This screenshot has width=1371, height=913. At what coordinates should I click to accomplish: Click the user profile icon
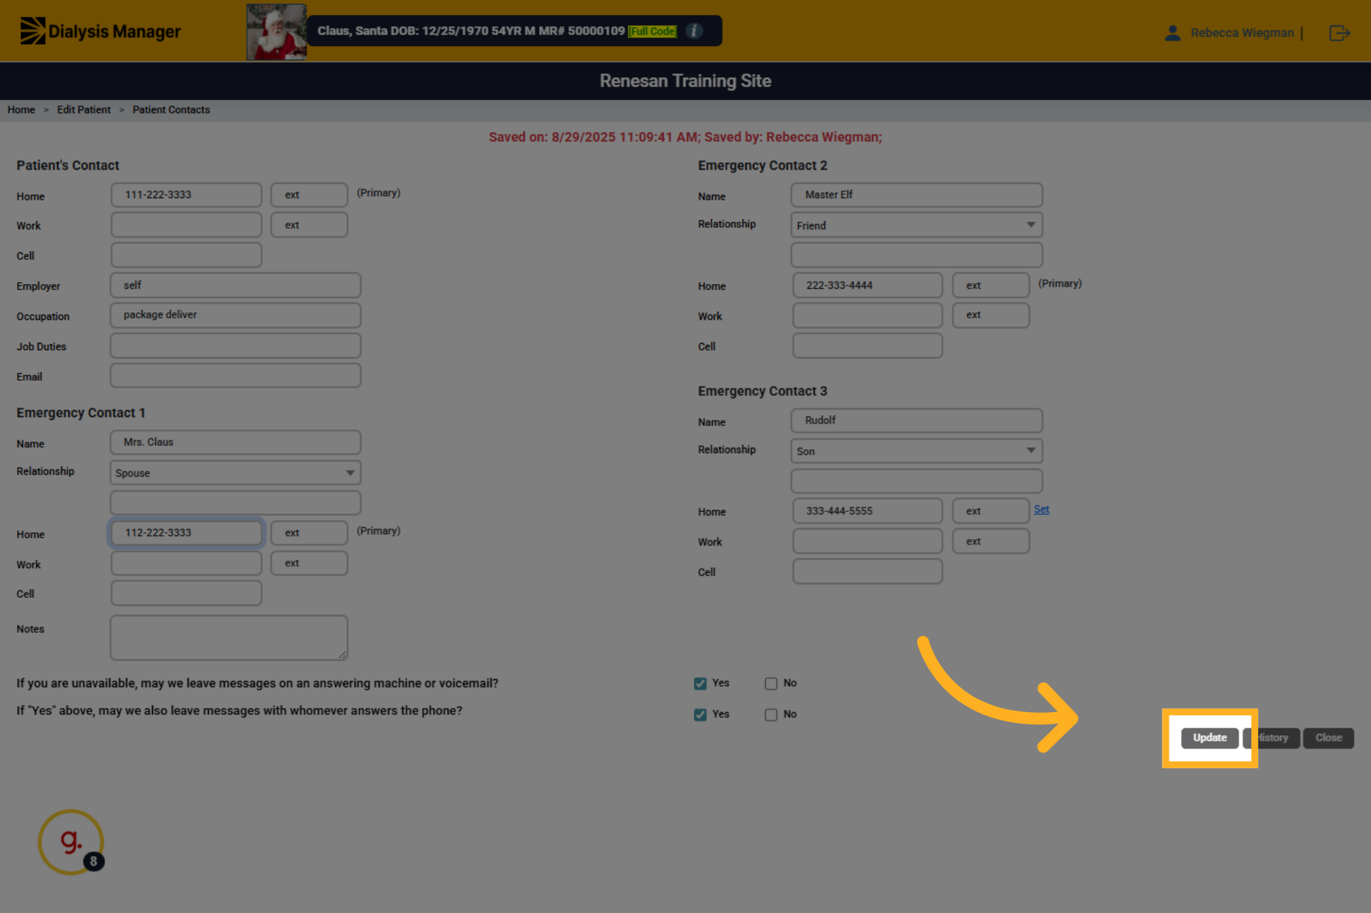1172,32
